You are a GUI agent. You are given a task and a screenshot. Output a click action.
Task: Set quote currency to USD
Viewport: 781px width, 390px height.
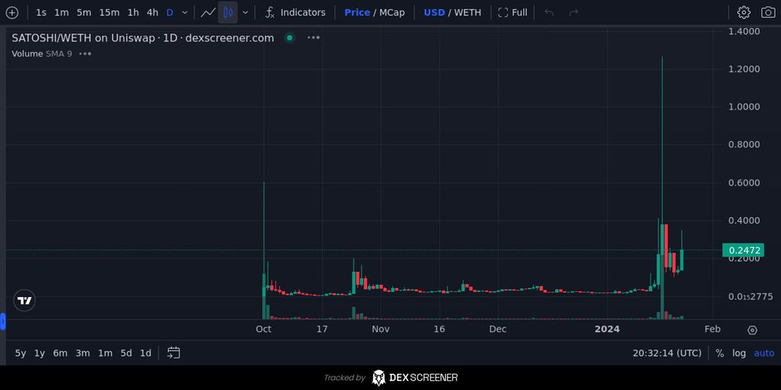tap(434, 12)
